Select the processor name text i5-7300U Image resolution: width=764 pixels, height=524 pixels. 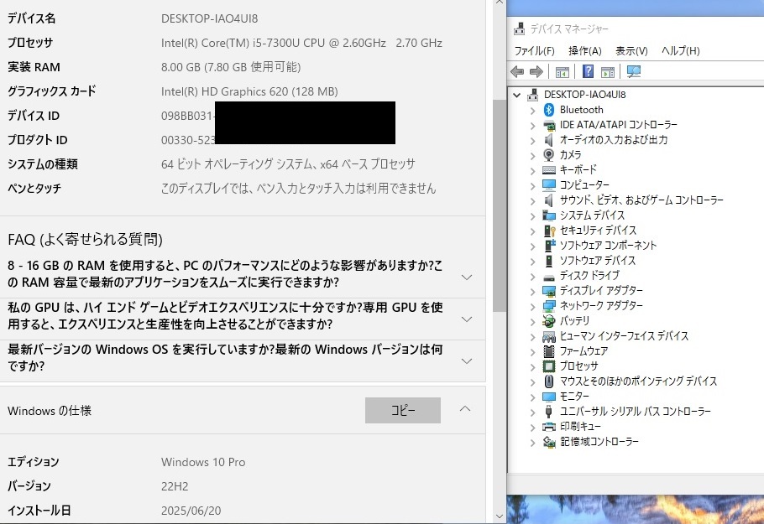[301, 43]
